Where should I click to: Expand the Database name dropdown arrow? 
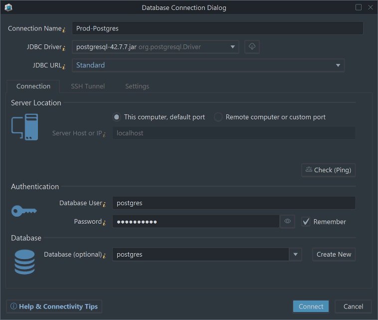click(296, 255)
